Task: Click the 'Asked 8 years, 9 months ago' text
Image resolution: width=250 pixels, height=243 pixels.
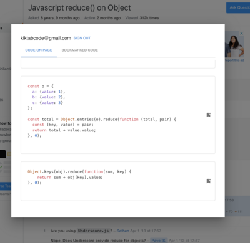Action: tap(54, 18)
